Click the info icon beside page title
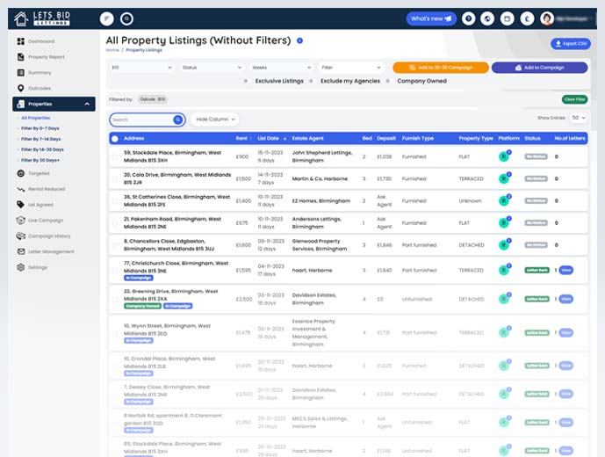Image resolution: width=605 pixels, height=457 pixels. pyautogui.click(x=299, y=40)
